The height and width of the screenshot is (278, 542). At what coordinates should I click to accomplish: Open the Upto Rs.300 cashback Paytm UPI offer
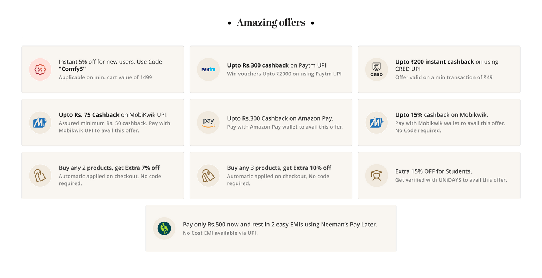(x=271, y=69)
